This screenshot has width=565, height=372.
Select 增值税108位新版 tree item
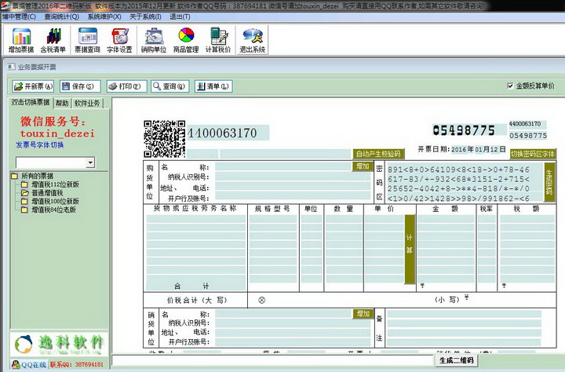click(x=55, y=201)
